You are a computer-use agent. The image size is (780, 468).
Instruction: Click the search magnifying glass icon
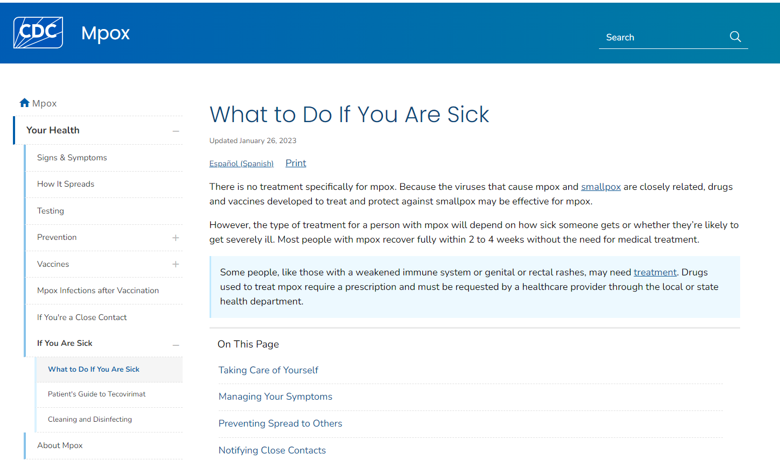735,37
